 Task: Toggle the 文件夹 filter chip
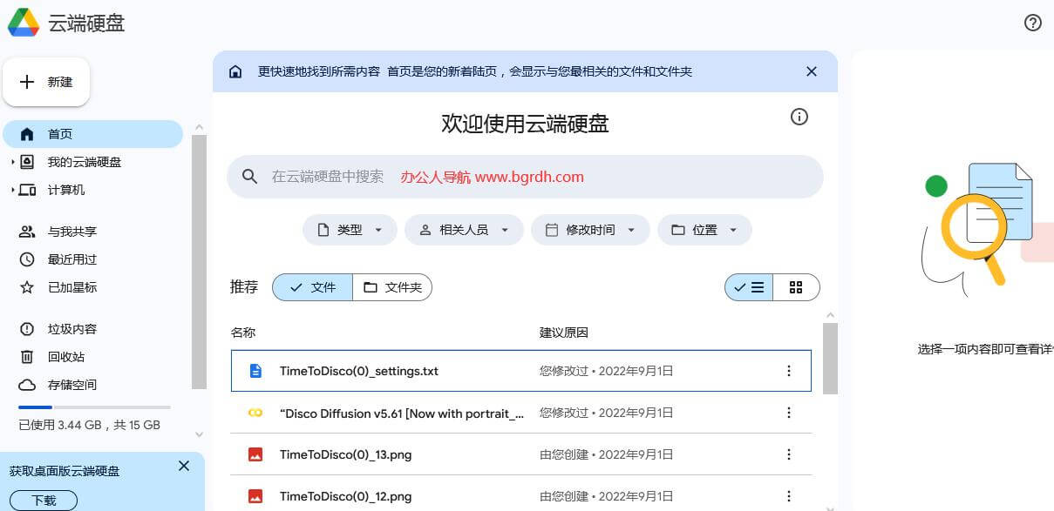(x=392, y=286)
